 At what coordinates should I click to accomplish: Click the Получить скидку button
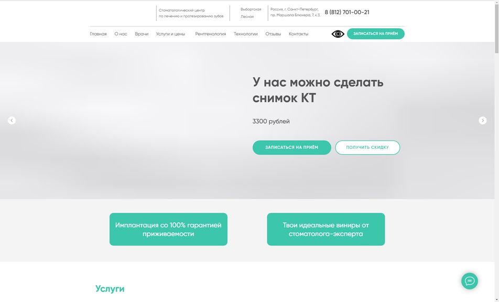tap(367, 147)
